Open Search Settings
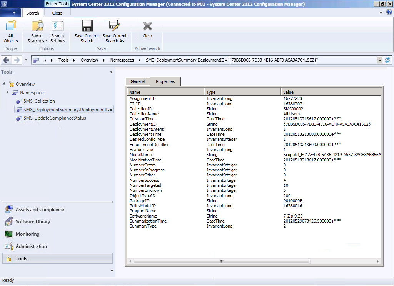Image resolution: width=394 pixels, height=286 pixels. point(58,32)
